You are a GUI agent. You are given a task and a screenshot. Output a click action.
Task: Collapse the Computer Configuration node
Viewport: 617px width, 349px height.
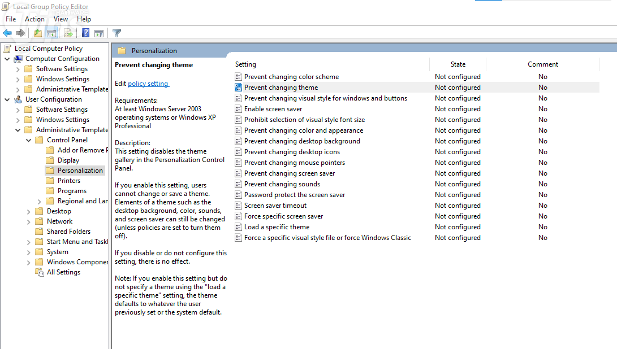tap(7, 59)
